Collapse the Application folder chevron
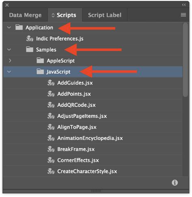 9,27
